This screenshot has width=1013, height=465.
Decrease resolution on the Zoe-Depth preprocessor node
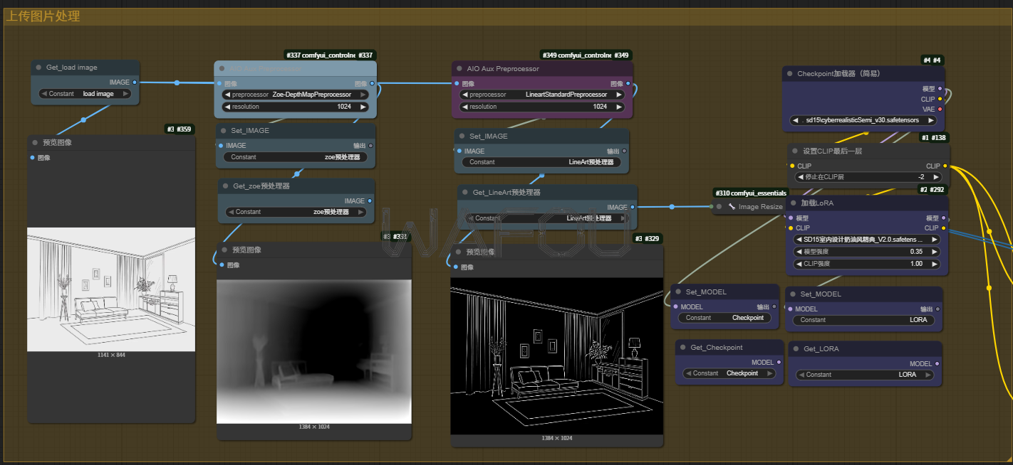(228, 107)
